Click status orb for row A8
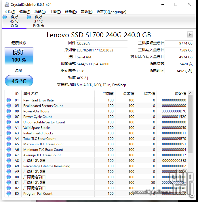The image size is (198, 202). [9, 160]
